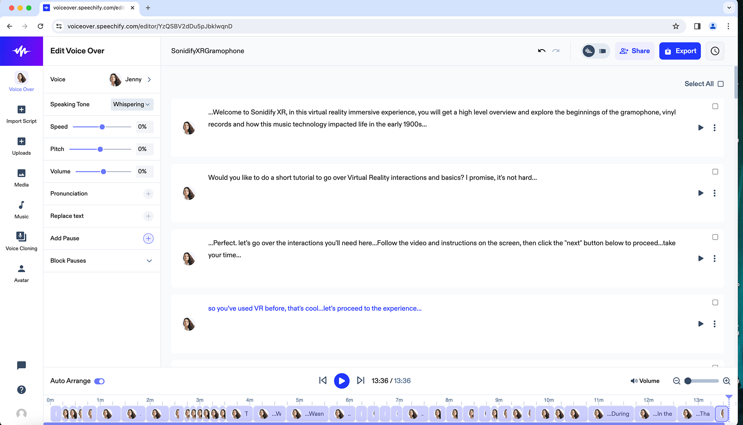The height and width of the screenshot is (425, 743).
Task: Zoom in the timeline
Action: [726, 381]
